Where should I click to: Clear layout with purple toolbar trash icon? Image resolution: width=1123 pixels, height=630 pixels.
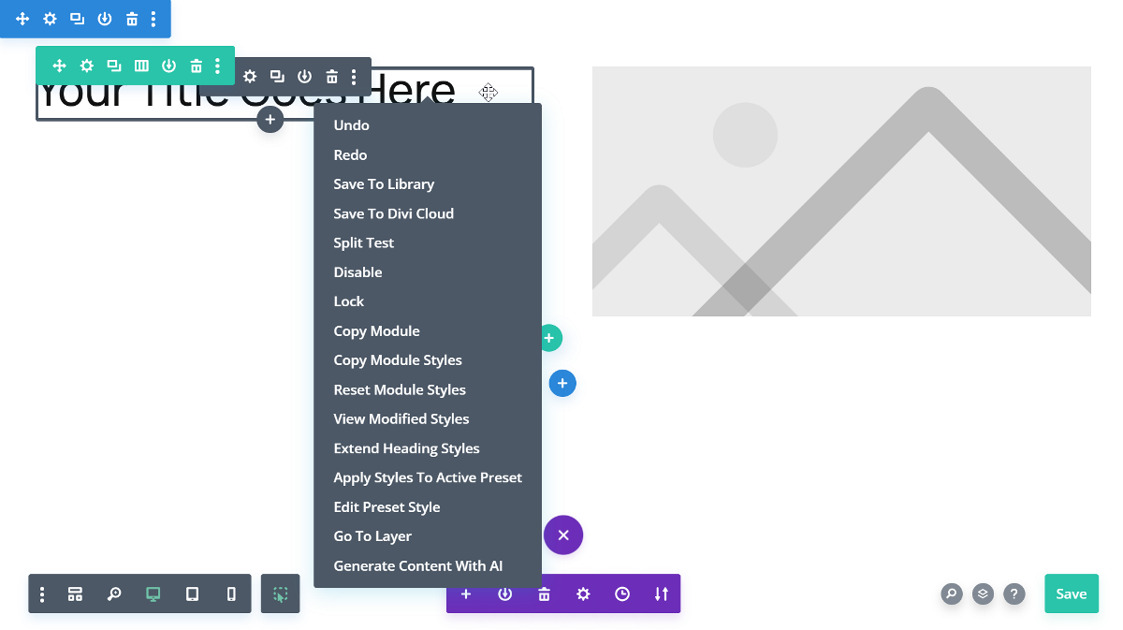[544, 594]
